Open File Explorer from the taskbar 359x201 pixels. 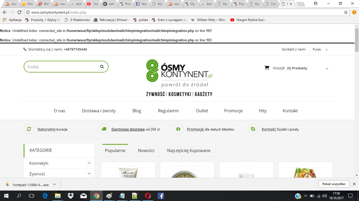(58, 196)
